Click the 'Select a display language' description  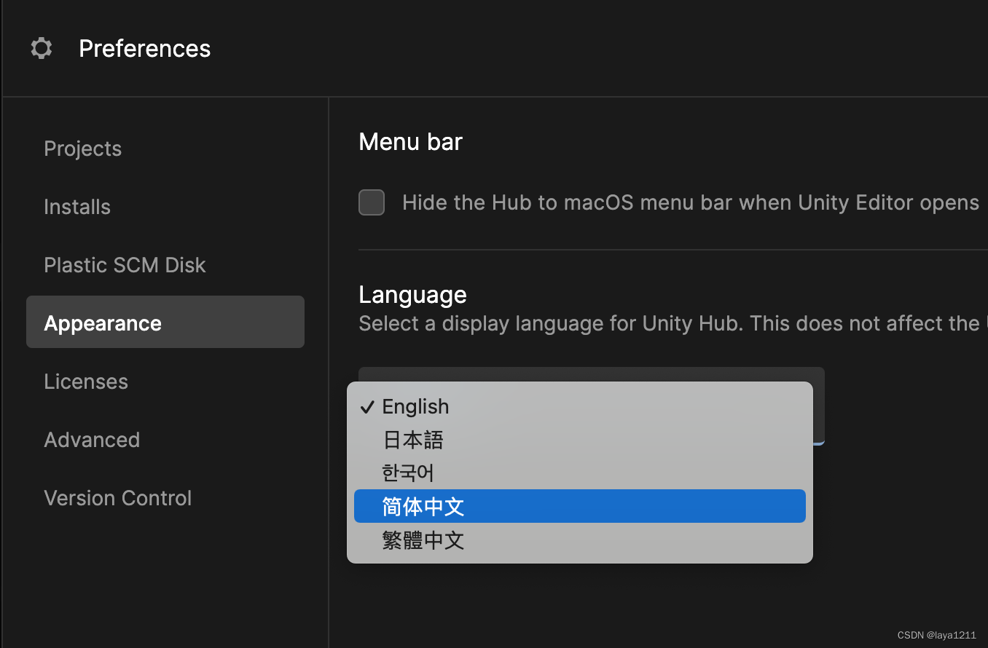click(673, 323)
